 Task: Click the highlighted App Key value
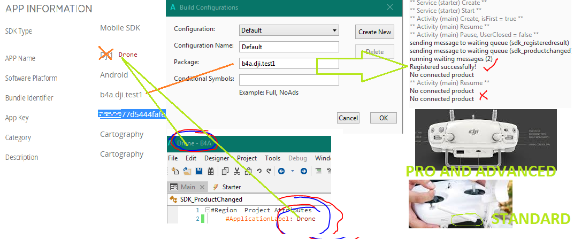[x=132, y=114]
